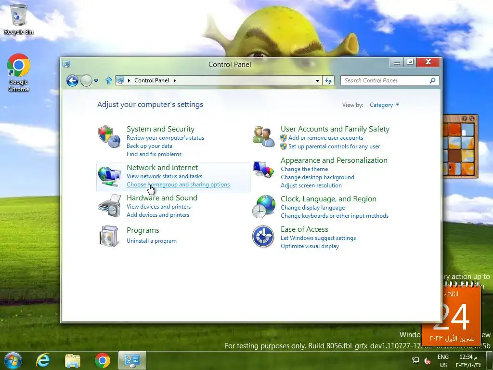Click the search magnifier icon
Screen dimensions: 493x370
pyautogui.click(x=433, y=80)
